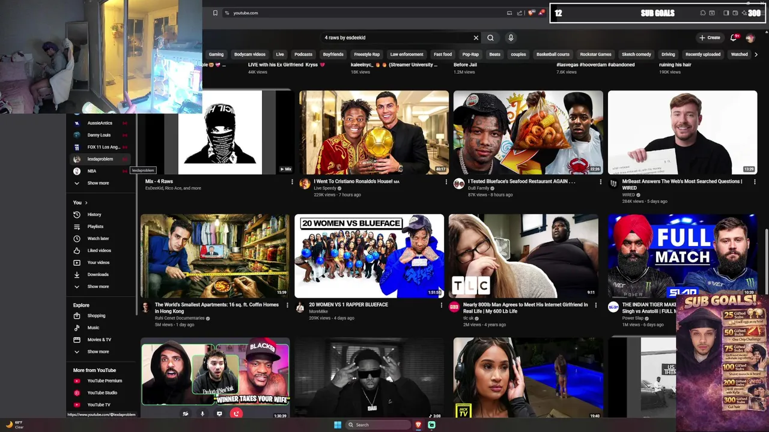The image size is (769, 432).
Task: Play the 20 Women vs Blueface thumbnail
Action: (369, 256)
